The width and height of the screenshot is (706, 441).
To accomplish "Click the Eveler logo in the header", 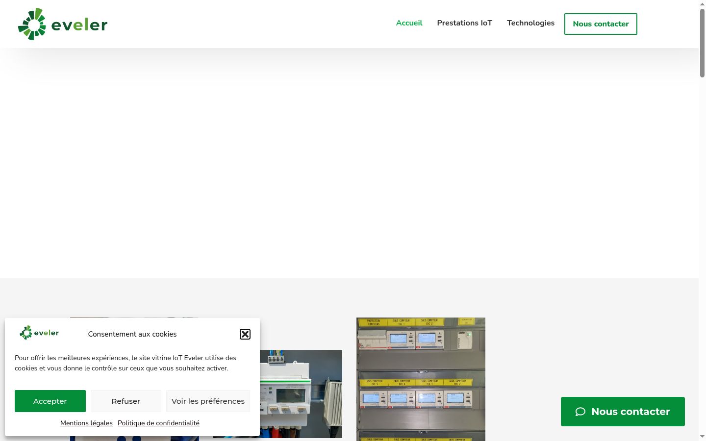I will click(x=63, y=24).
